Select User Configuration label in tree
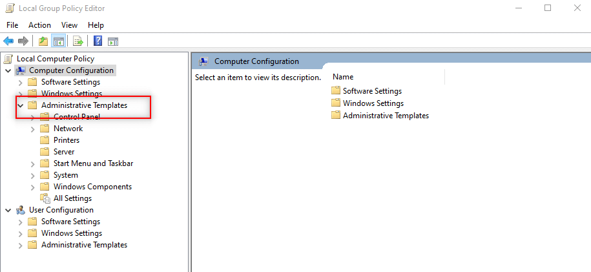 point(61,210)
